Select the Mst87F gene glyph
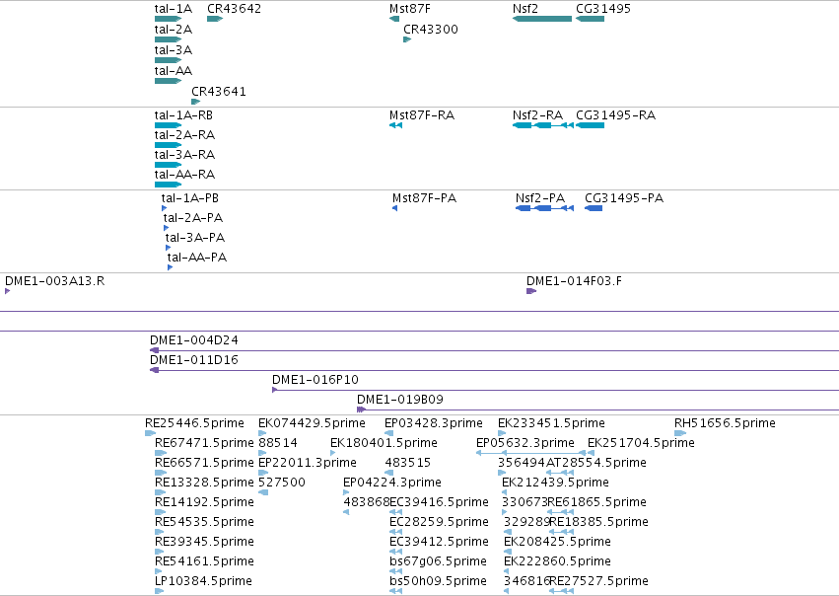 tap(394, 19)
